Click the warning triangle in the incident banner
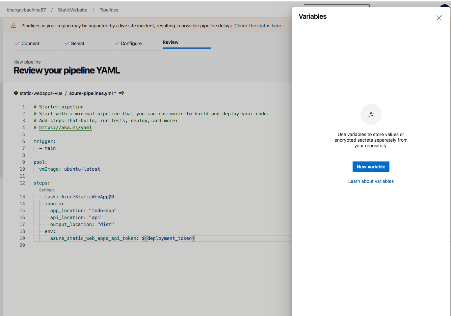This screenshot has width=451, height=316. [13, 25]
